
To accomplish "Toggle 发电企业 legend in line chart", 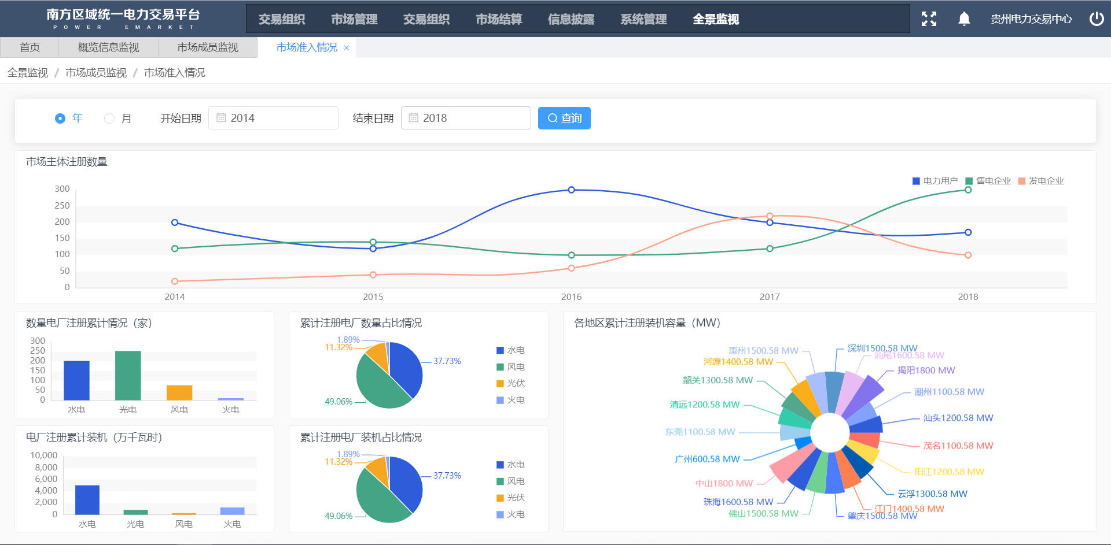I will (x=1041, y=181).
